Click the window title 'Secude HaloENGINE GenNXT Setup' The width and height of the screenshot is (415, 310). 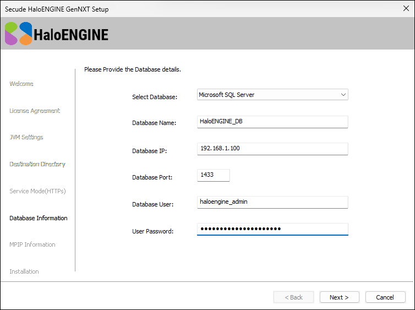pos(57,9)
